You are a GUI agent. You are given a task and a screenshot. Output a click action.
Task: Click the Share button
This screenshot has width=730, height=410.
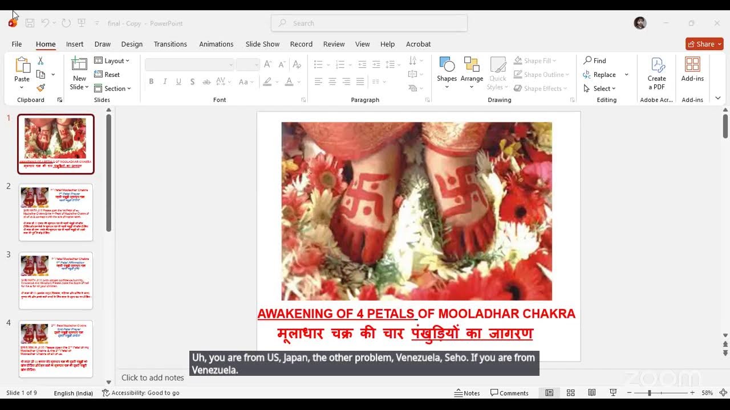[704, 44]
